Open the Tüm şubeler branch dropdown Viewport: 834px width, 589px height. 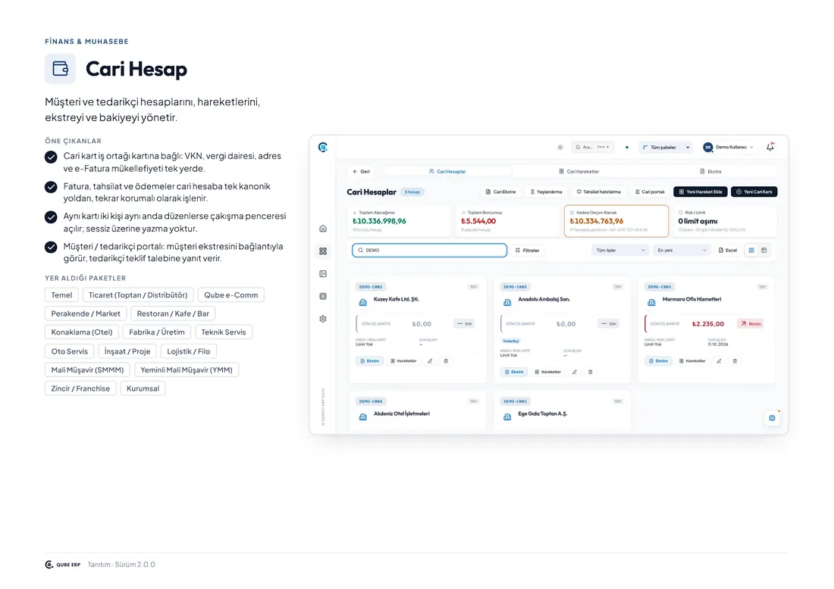666,147
